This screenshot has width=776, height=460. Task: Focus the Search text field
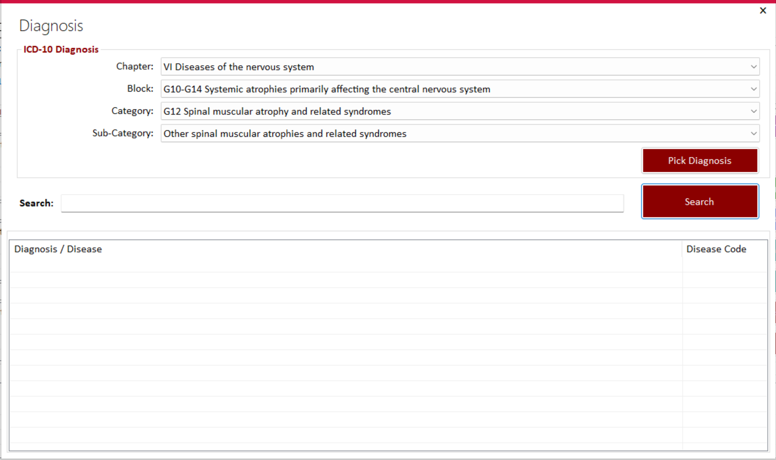tap(342, 203)
